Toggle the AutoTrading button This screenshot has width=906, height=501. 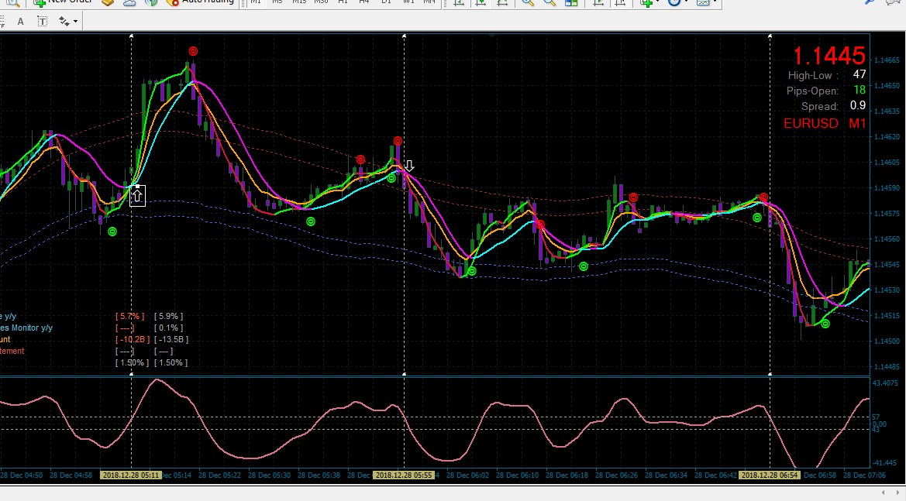tap(201, 2)
